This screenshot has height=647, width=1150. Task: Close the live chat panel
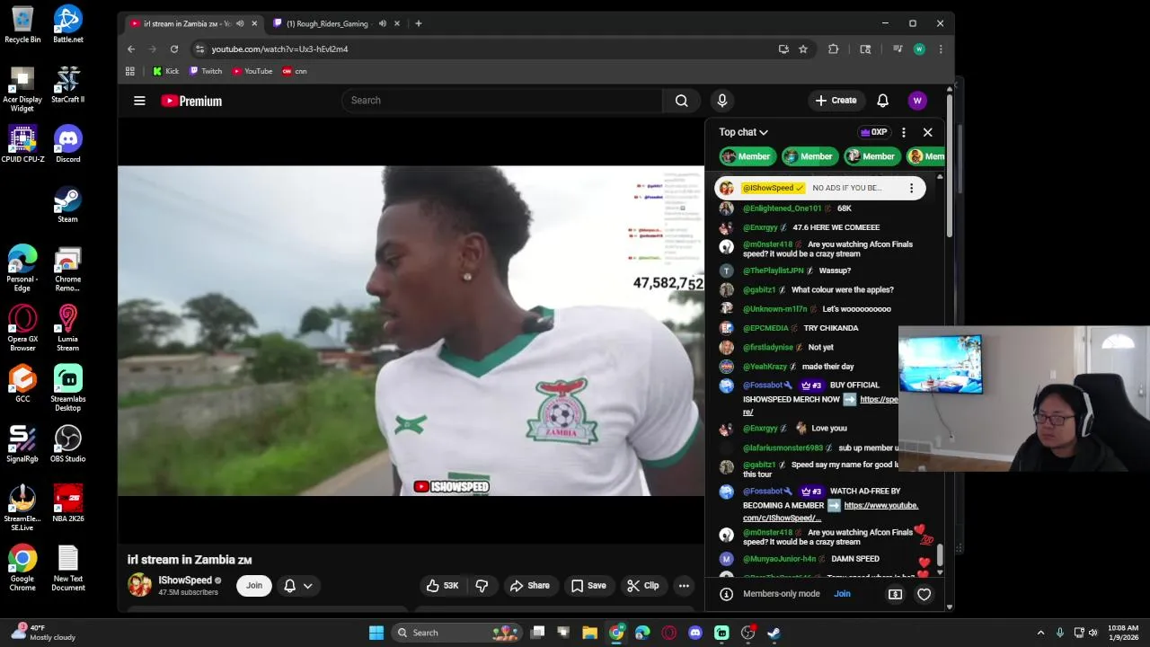pyautogui.click(x=928, y=132)
